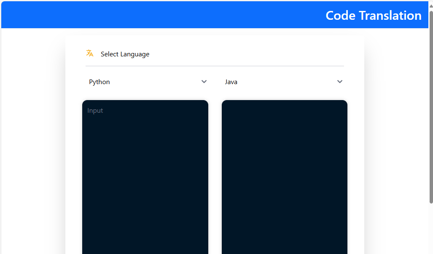Click the Code Translation header title

[373, 15]
